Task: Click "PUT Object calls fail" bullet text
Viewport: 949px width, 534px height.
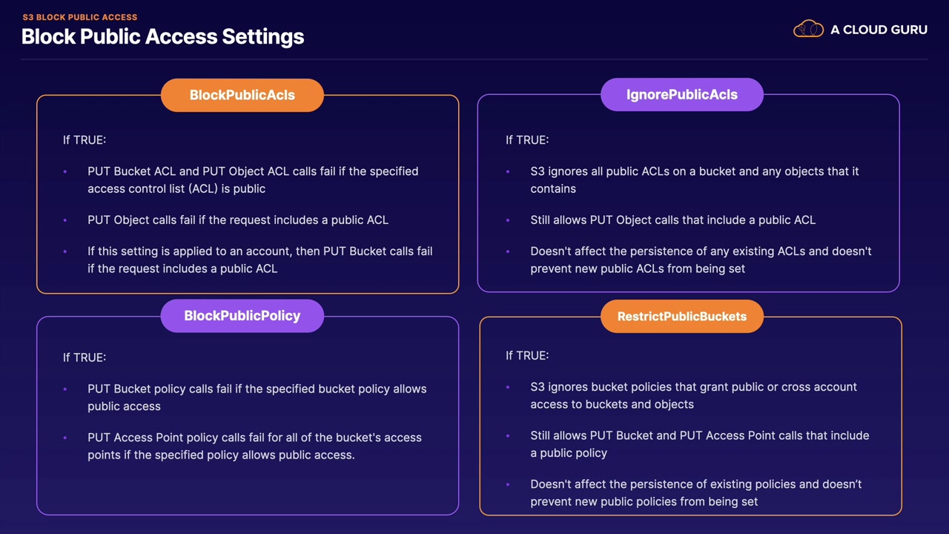Action: (238, 220)
